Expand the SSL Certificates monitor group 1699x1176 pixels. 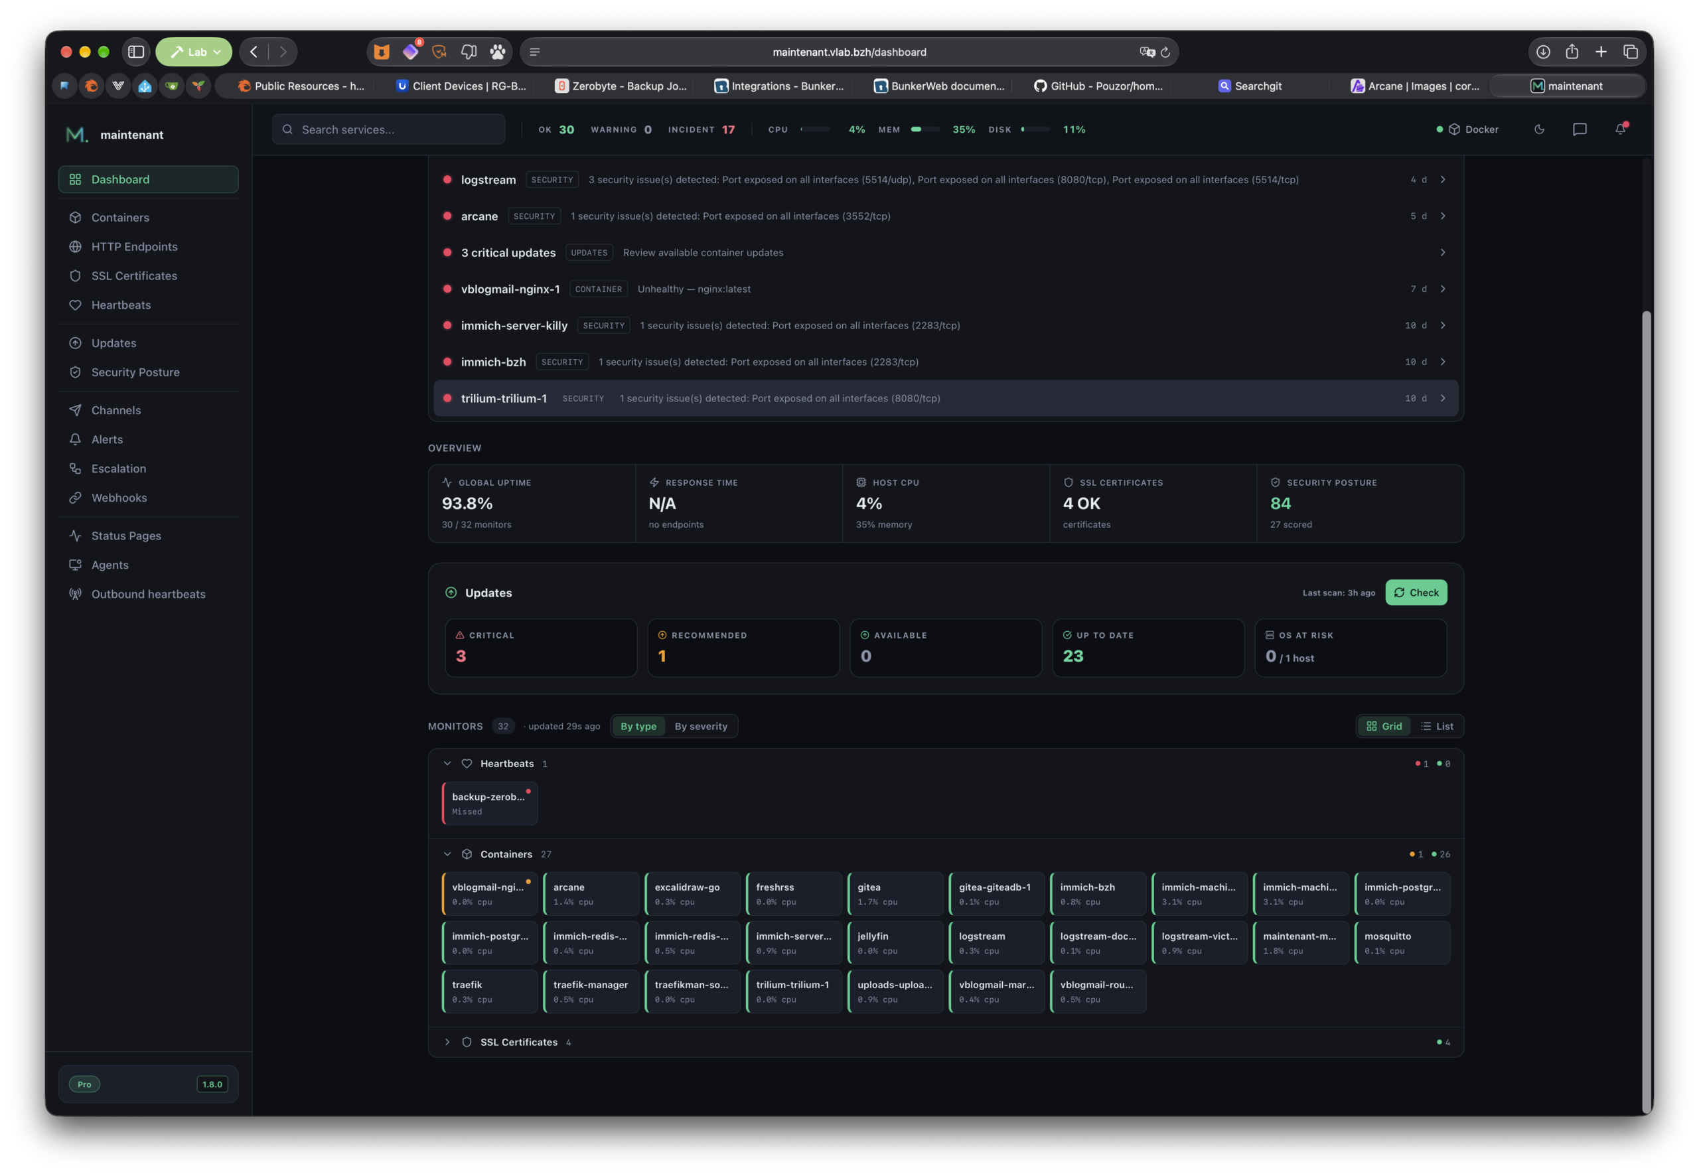pos(447,1042)
